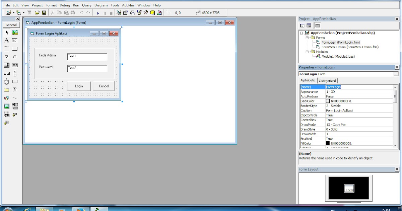Switch to the Categorized properties tab
402x211 pixels.
click(327, 80)
